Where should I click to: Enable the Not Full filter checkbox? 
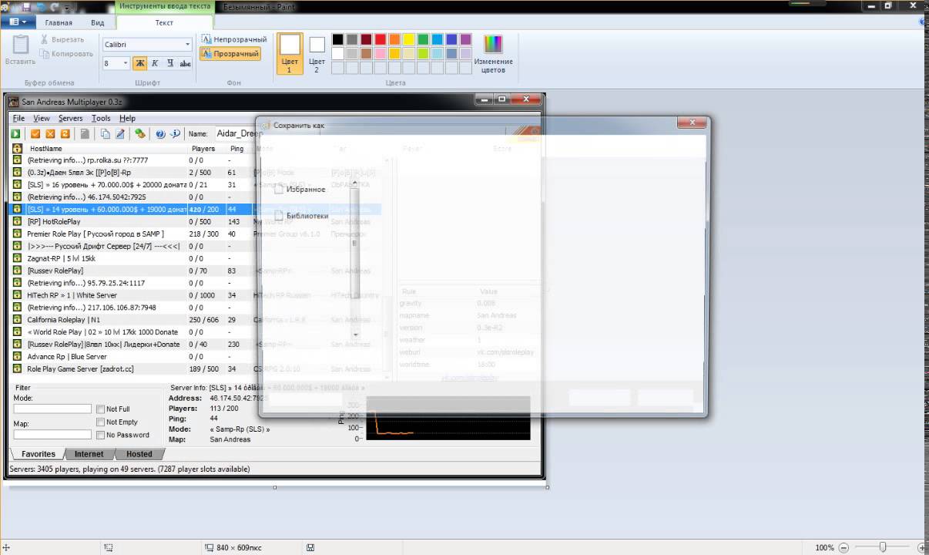click(100, 409)
